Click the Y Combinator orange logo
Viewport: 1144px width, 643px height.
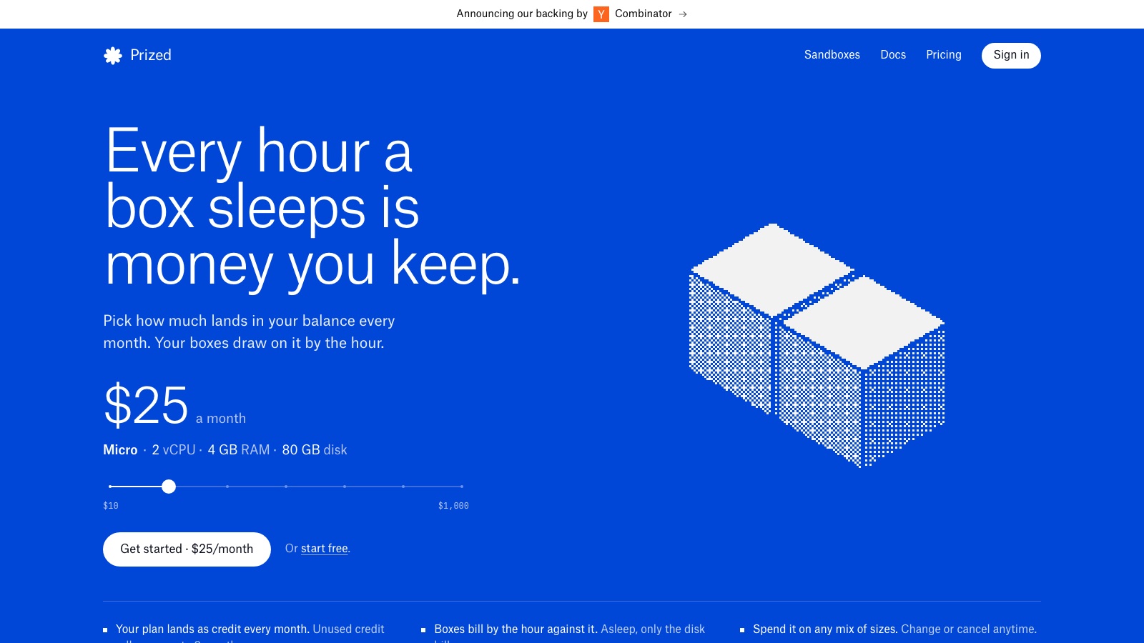(x=601, y=14)
